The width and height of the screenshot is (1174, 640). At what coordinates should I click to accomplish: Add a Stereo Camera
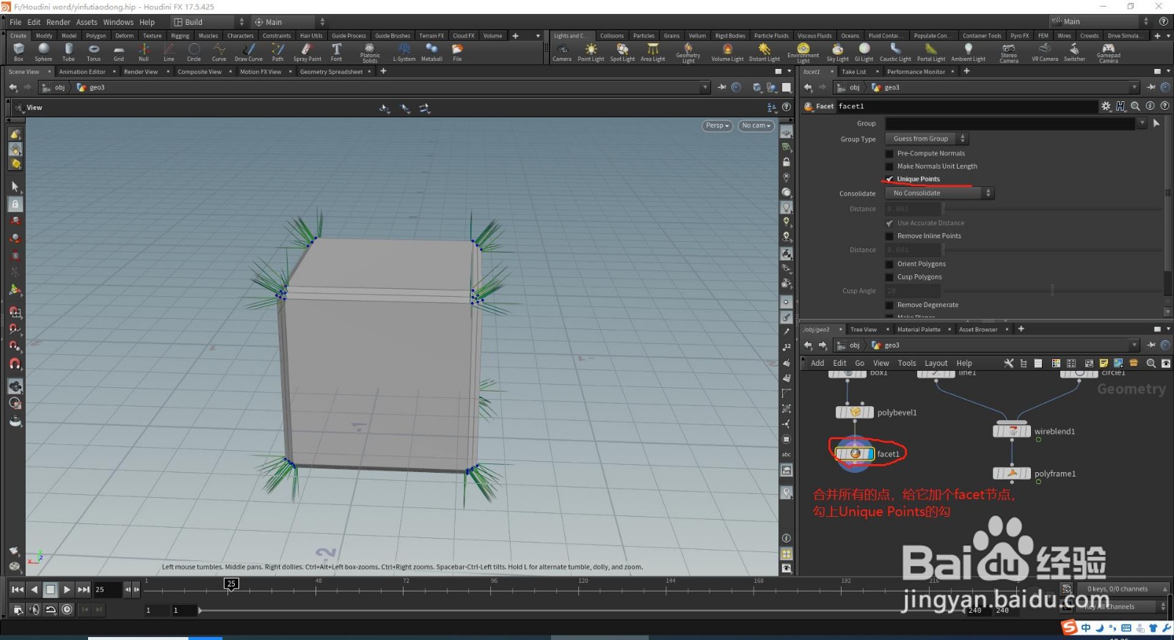pos(1009,53)
